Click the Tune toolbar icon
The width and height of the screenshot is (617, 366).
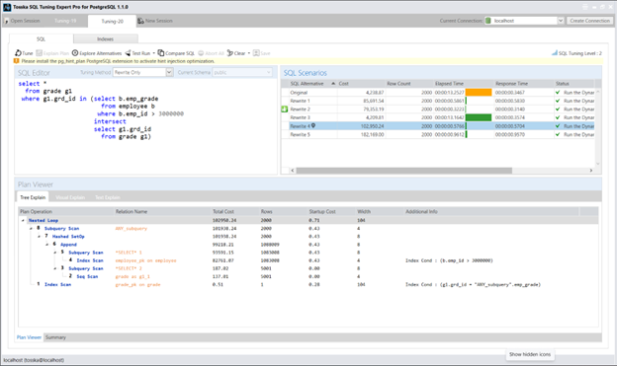[x=18, y=53]
